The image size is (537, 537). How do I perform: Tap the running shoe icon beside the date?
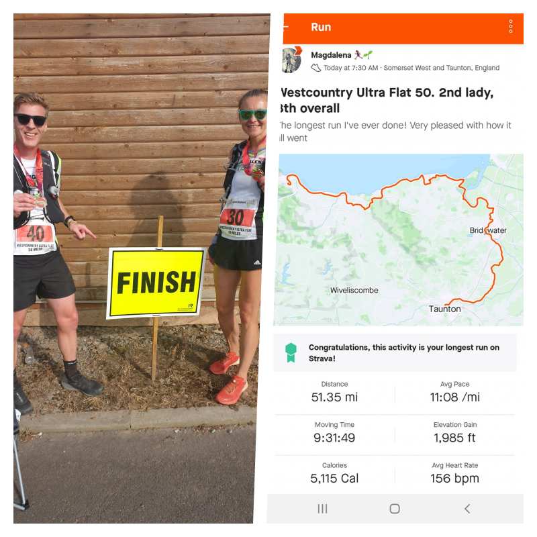(315, 68)
